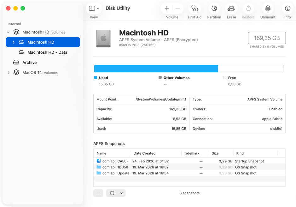This screenshot has height=207, width=296.
Task: Click the Available 8,53 GB value
Action: point(180,119)
